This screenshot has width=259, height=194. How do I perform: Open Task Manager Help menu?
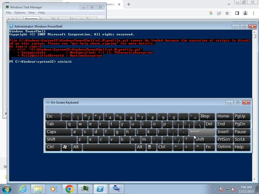(41, 13)
